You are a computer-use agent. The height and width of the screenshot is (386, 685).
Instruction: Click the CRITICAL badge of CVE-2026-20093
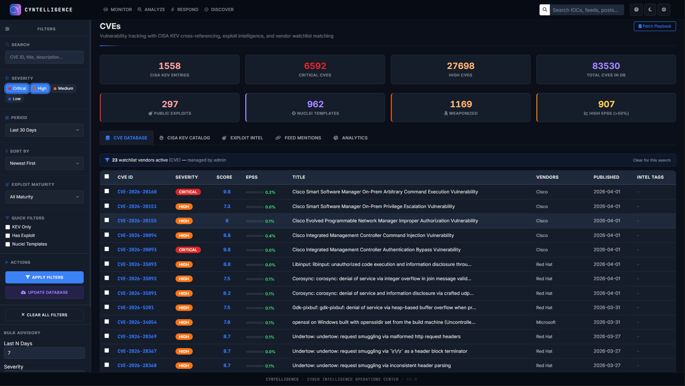(x=188, y=250)
